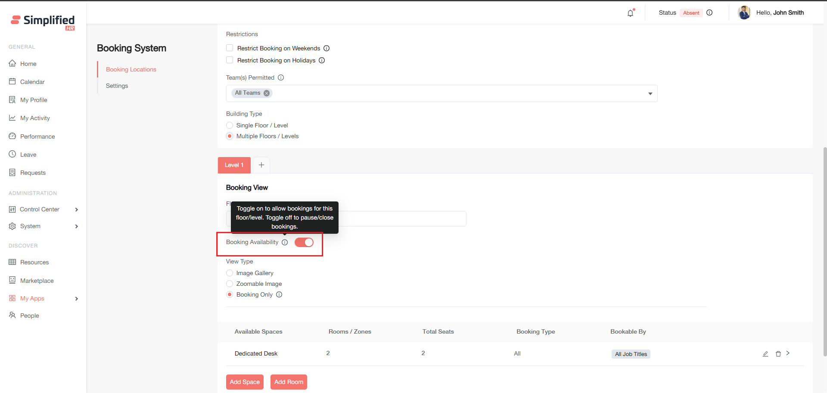Open Settings in Booking System menu

117,86
